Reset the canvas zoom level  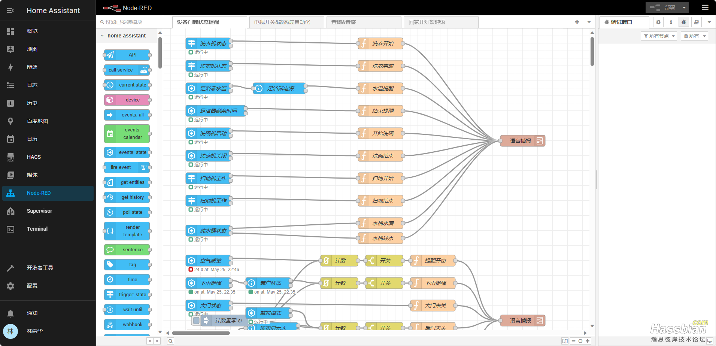click(580, 341)
